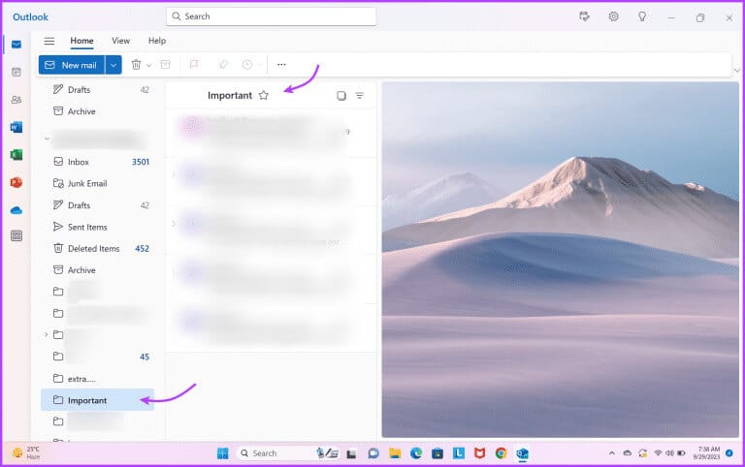745x467 pixels.
Task: Open the Junk Email folder
Action: click(97, 183)
